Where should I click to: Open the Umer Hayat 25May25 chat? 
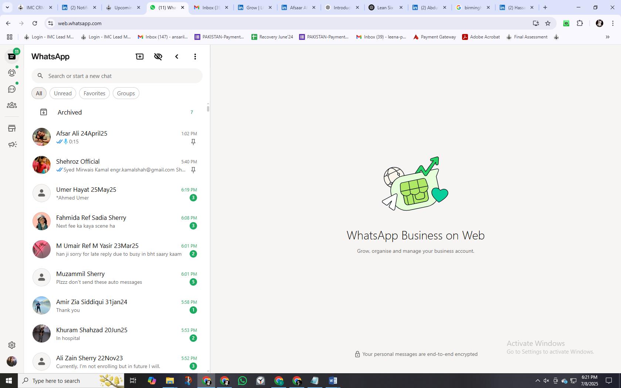click(x=117, y=193)
